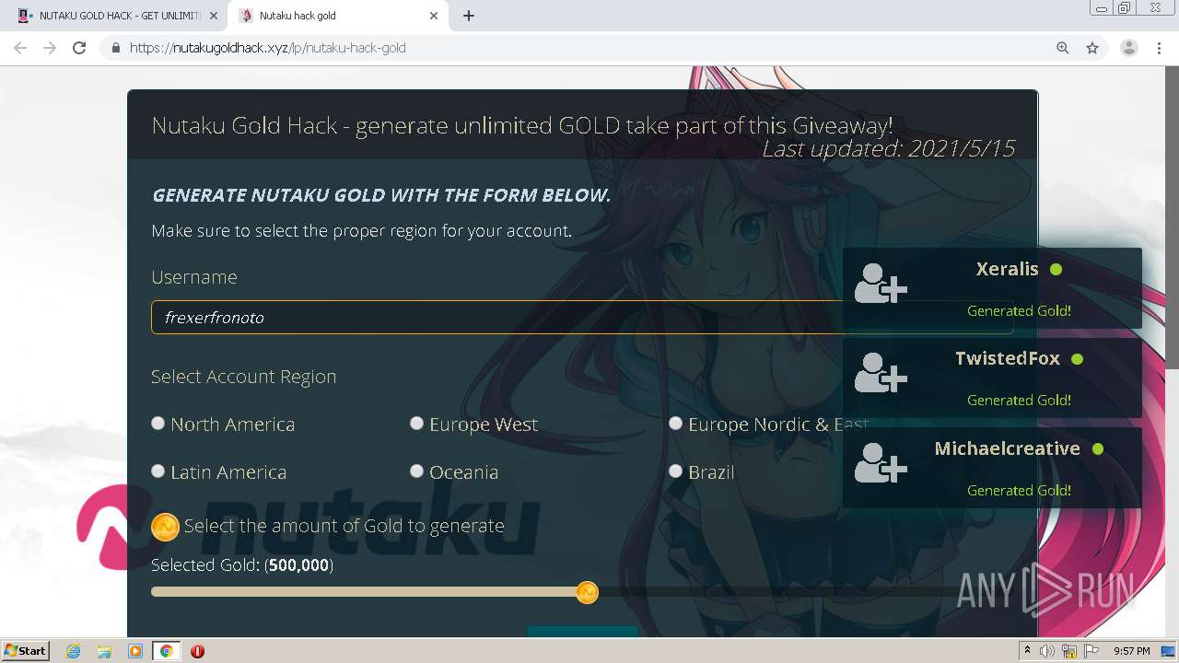Close the NUTAKU GOLD HACK tab
Image resolution: width=1179 pixels, height=663 pixels.
(x=214, y=16)
